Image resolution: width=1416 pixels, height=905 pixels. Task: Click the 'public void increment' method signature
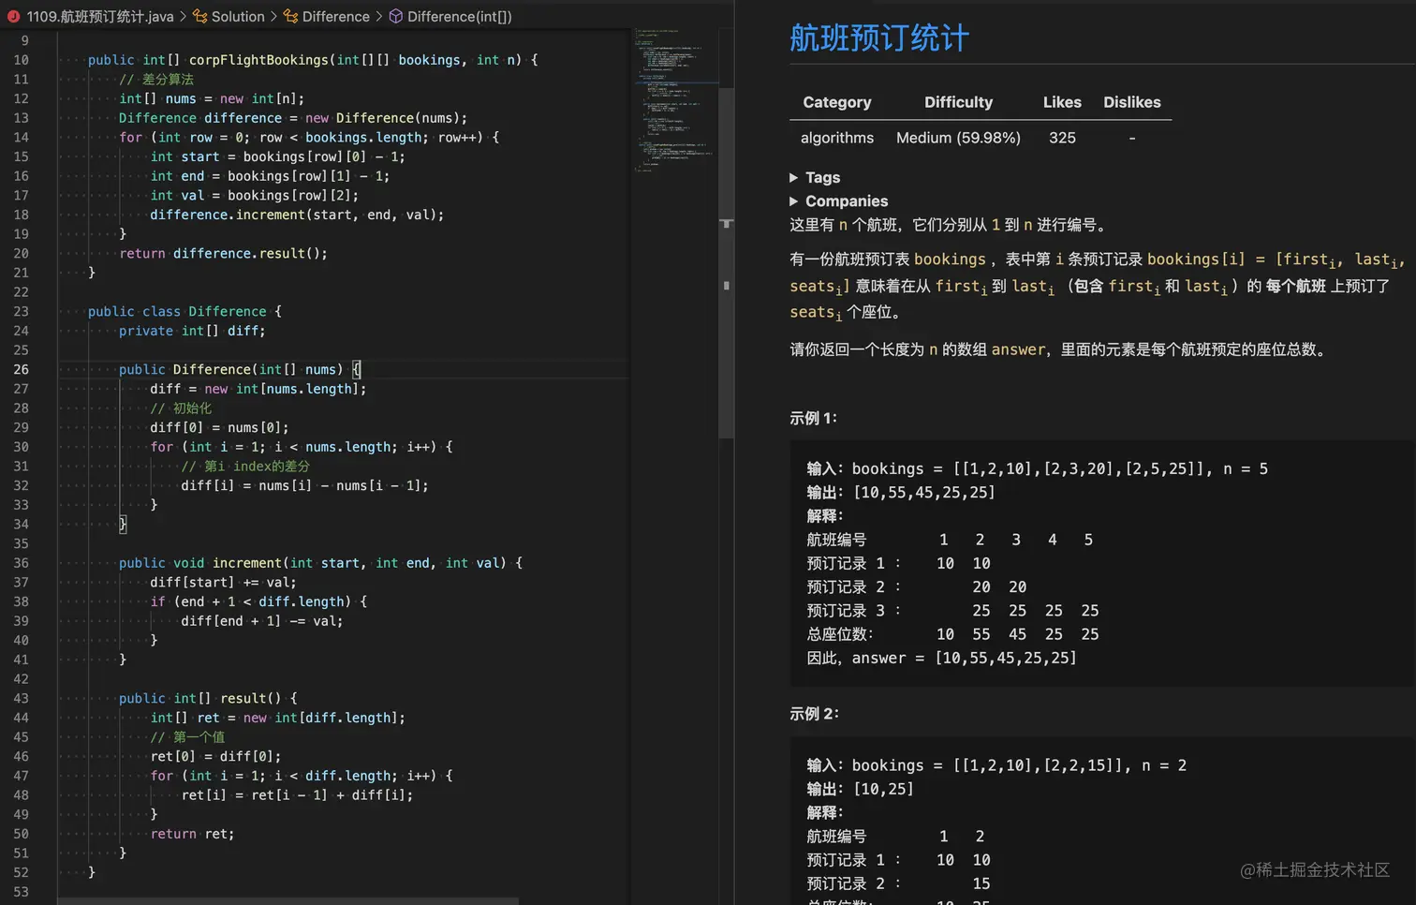coord(320,563)
